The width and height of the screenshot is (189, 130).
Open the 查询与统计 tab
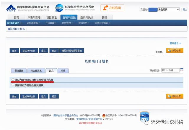87,17
